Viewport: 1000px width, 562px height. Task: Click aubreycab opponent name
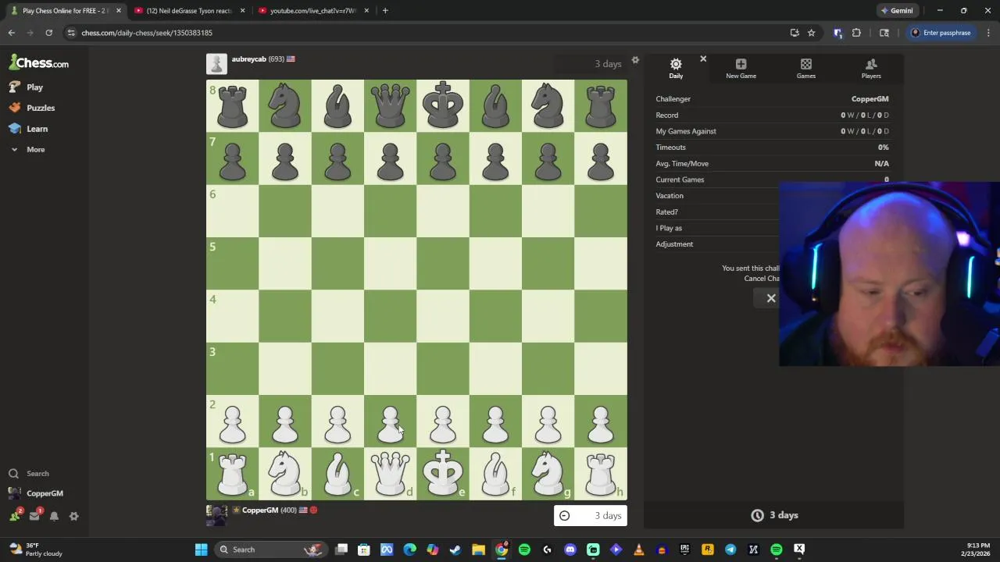(x=248, y=59)
